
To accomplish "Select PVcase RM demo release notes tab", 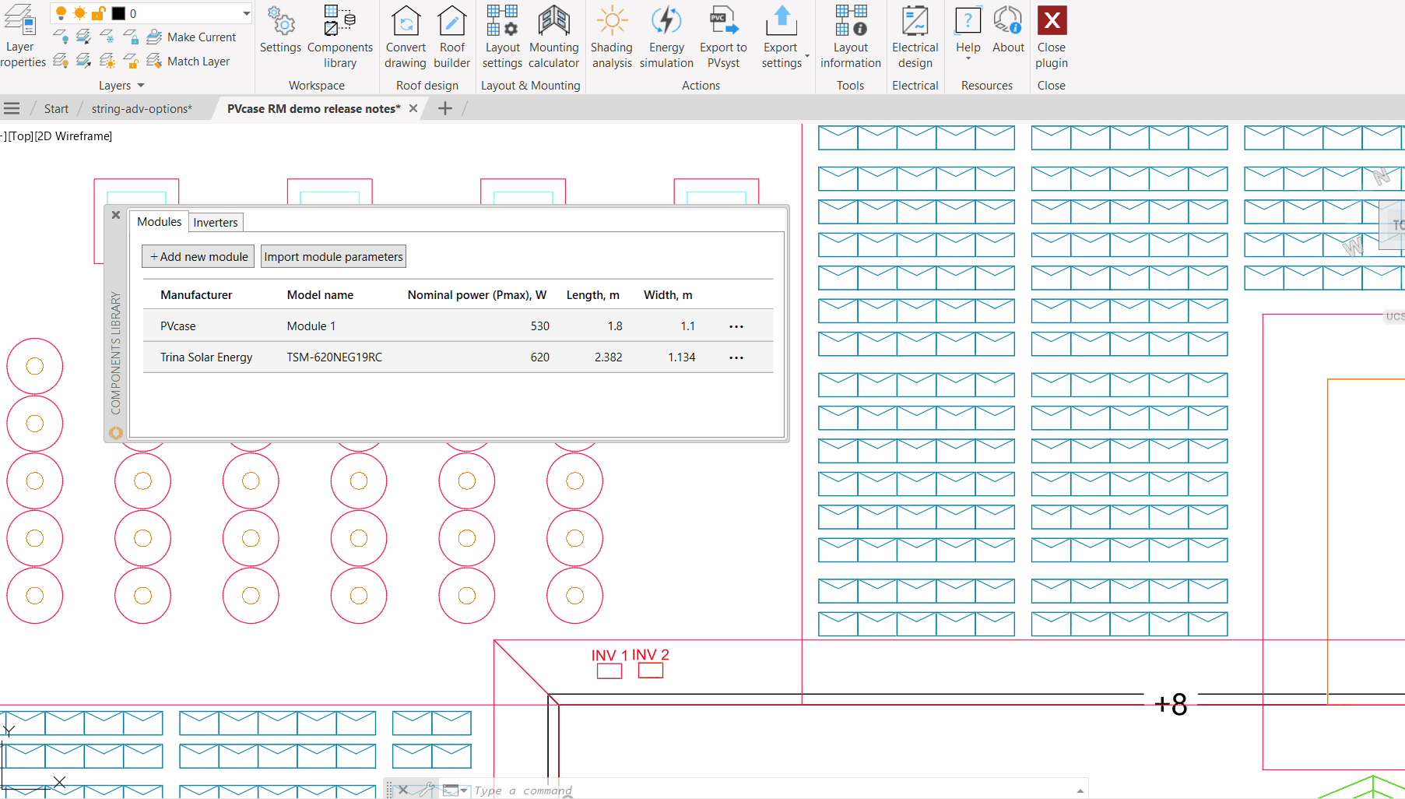I will 314,109.
